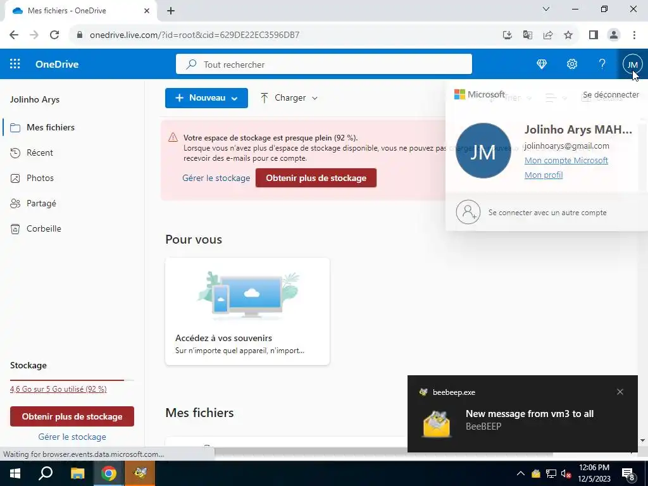This screenshot has width=648, height=486.
Task: Click the muted volume tray icon
Action: click(x=566, y=473)
